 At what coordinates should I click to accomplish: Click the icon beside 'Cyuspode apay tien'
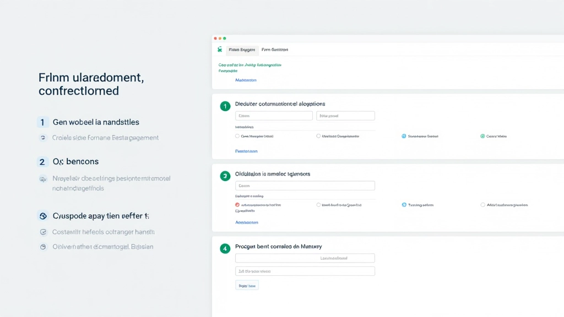tap(43, 216)
